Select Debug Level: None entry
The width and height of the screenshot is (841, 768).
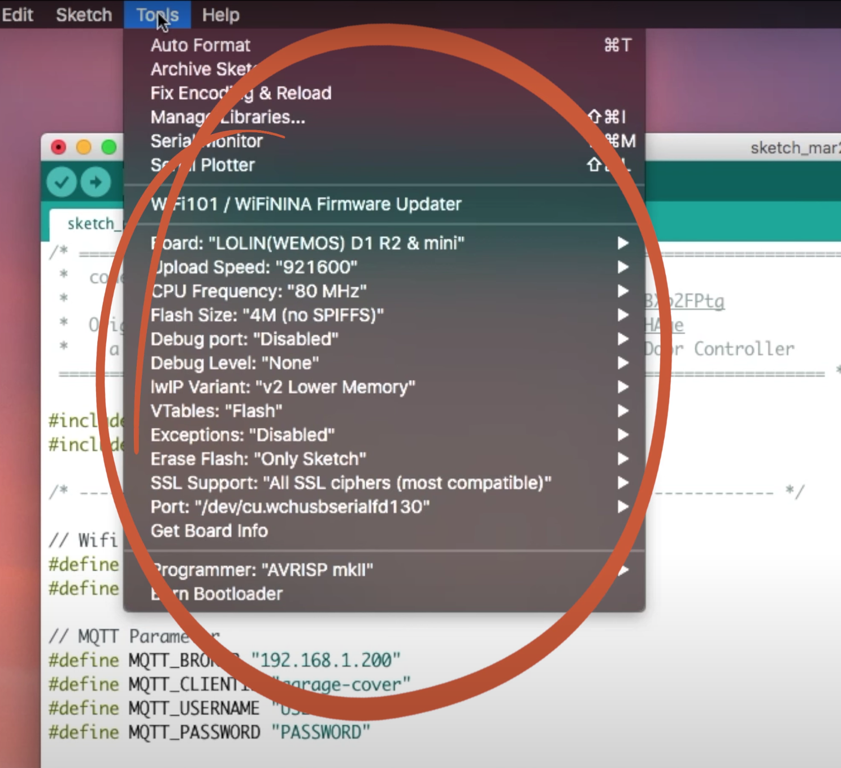(384, 363)
